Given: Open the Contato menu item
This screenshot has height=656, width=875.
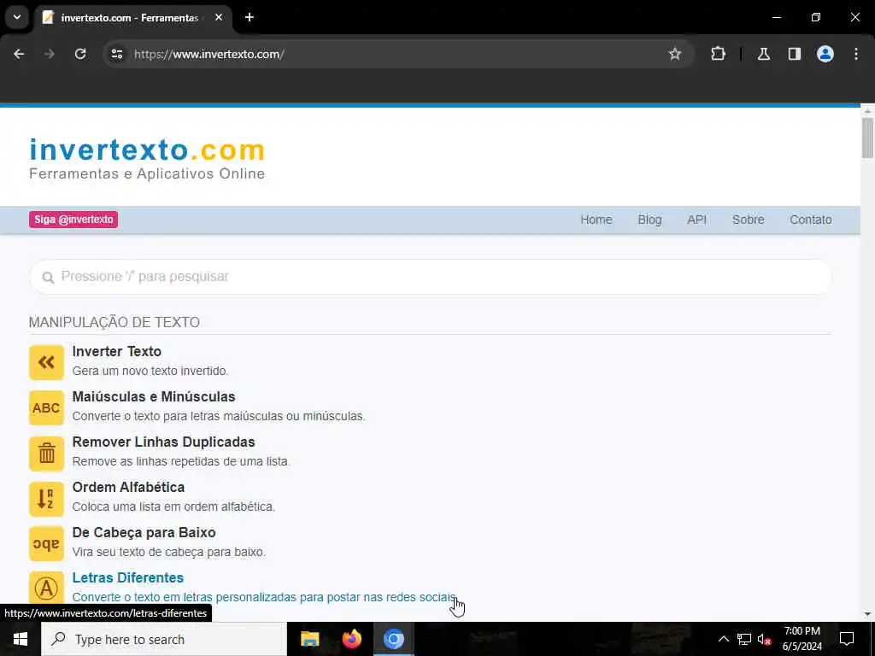Looking at the screenshot, I should point(810,220).
